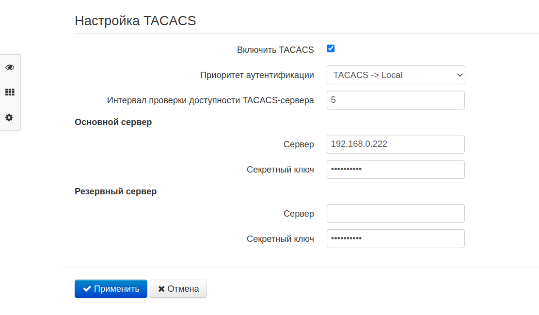Click the Настройка TACACS heading

135,21
